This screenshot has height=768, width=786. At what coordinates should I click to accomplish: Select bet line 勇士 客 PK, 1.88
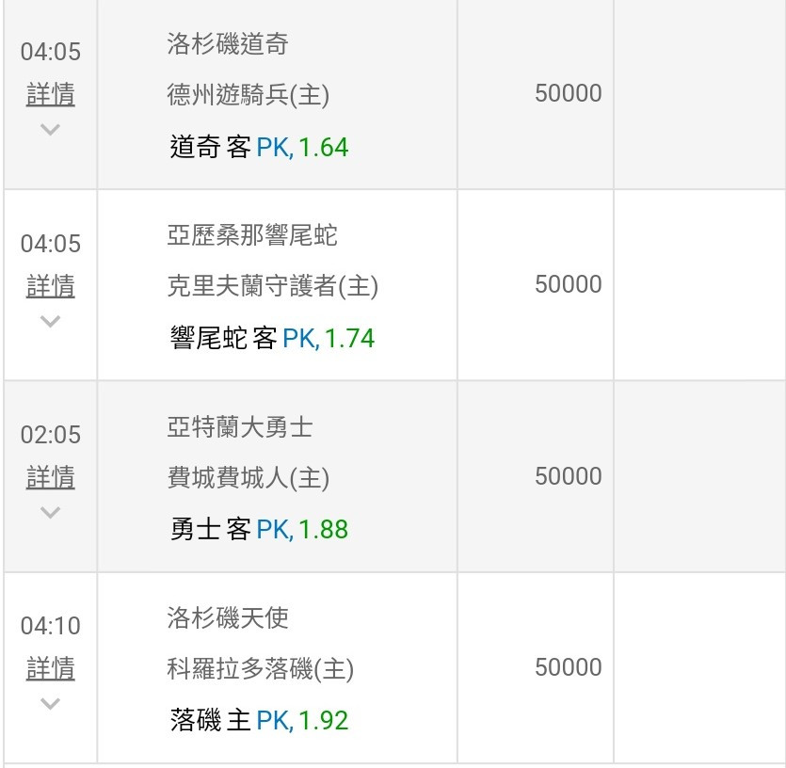259,529
